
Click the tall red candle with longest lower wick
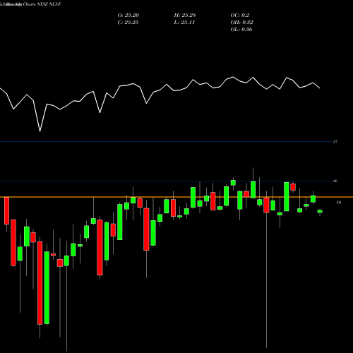click(266, 205)
